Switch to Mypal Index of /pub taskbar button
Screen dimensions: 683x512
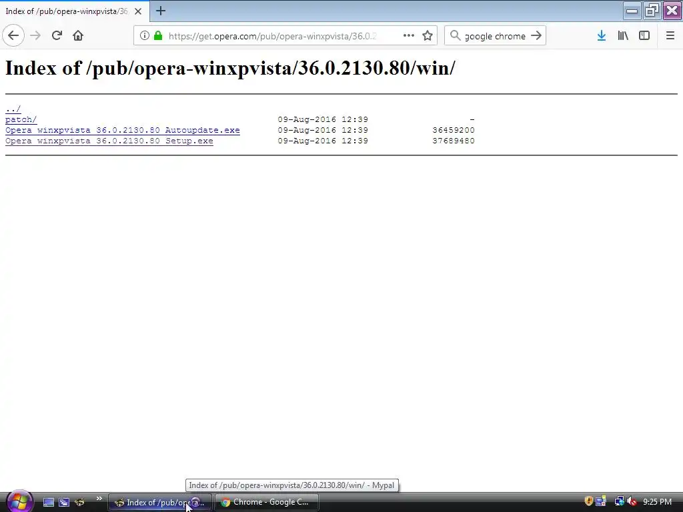tap(159, 503)
